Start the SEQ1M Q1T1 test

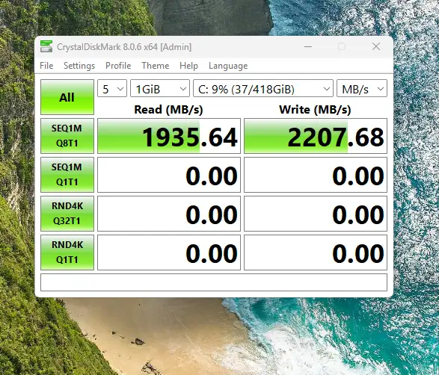pyautogui.click(x=67, y=175)
